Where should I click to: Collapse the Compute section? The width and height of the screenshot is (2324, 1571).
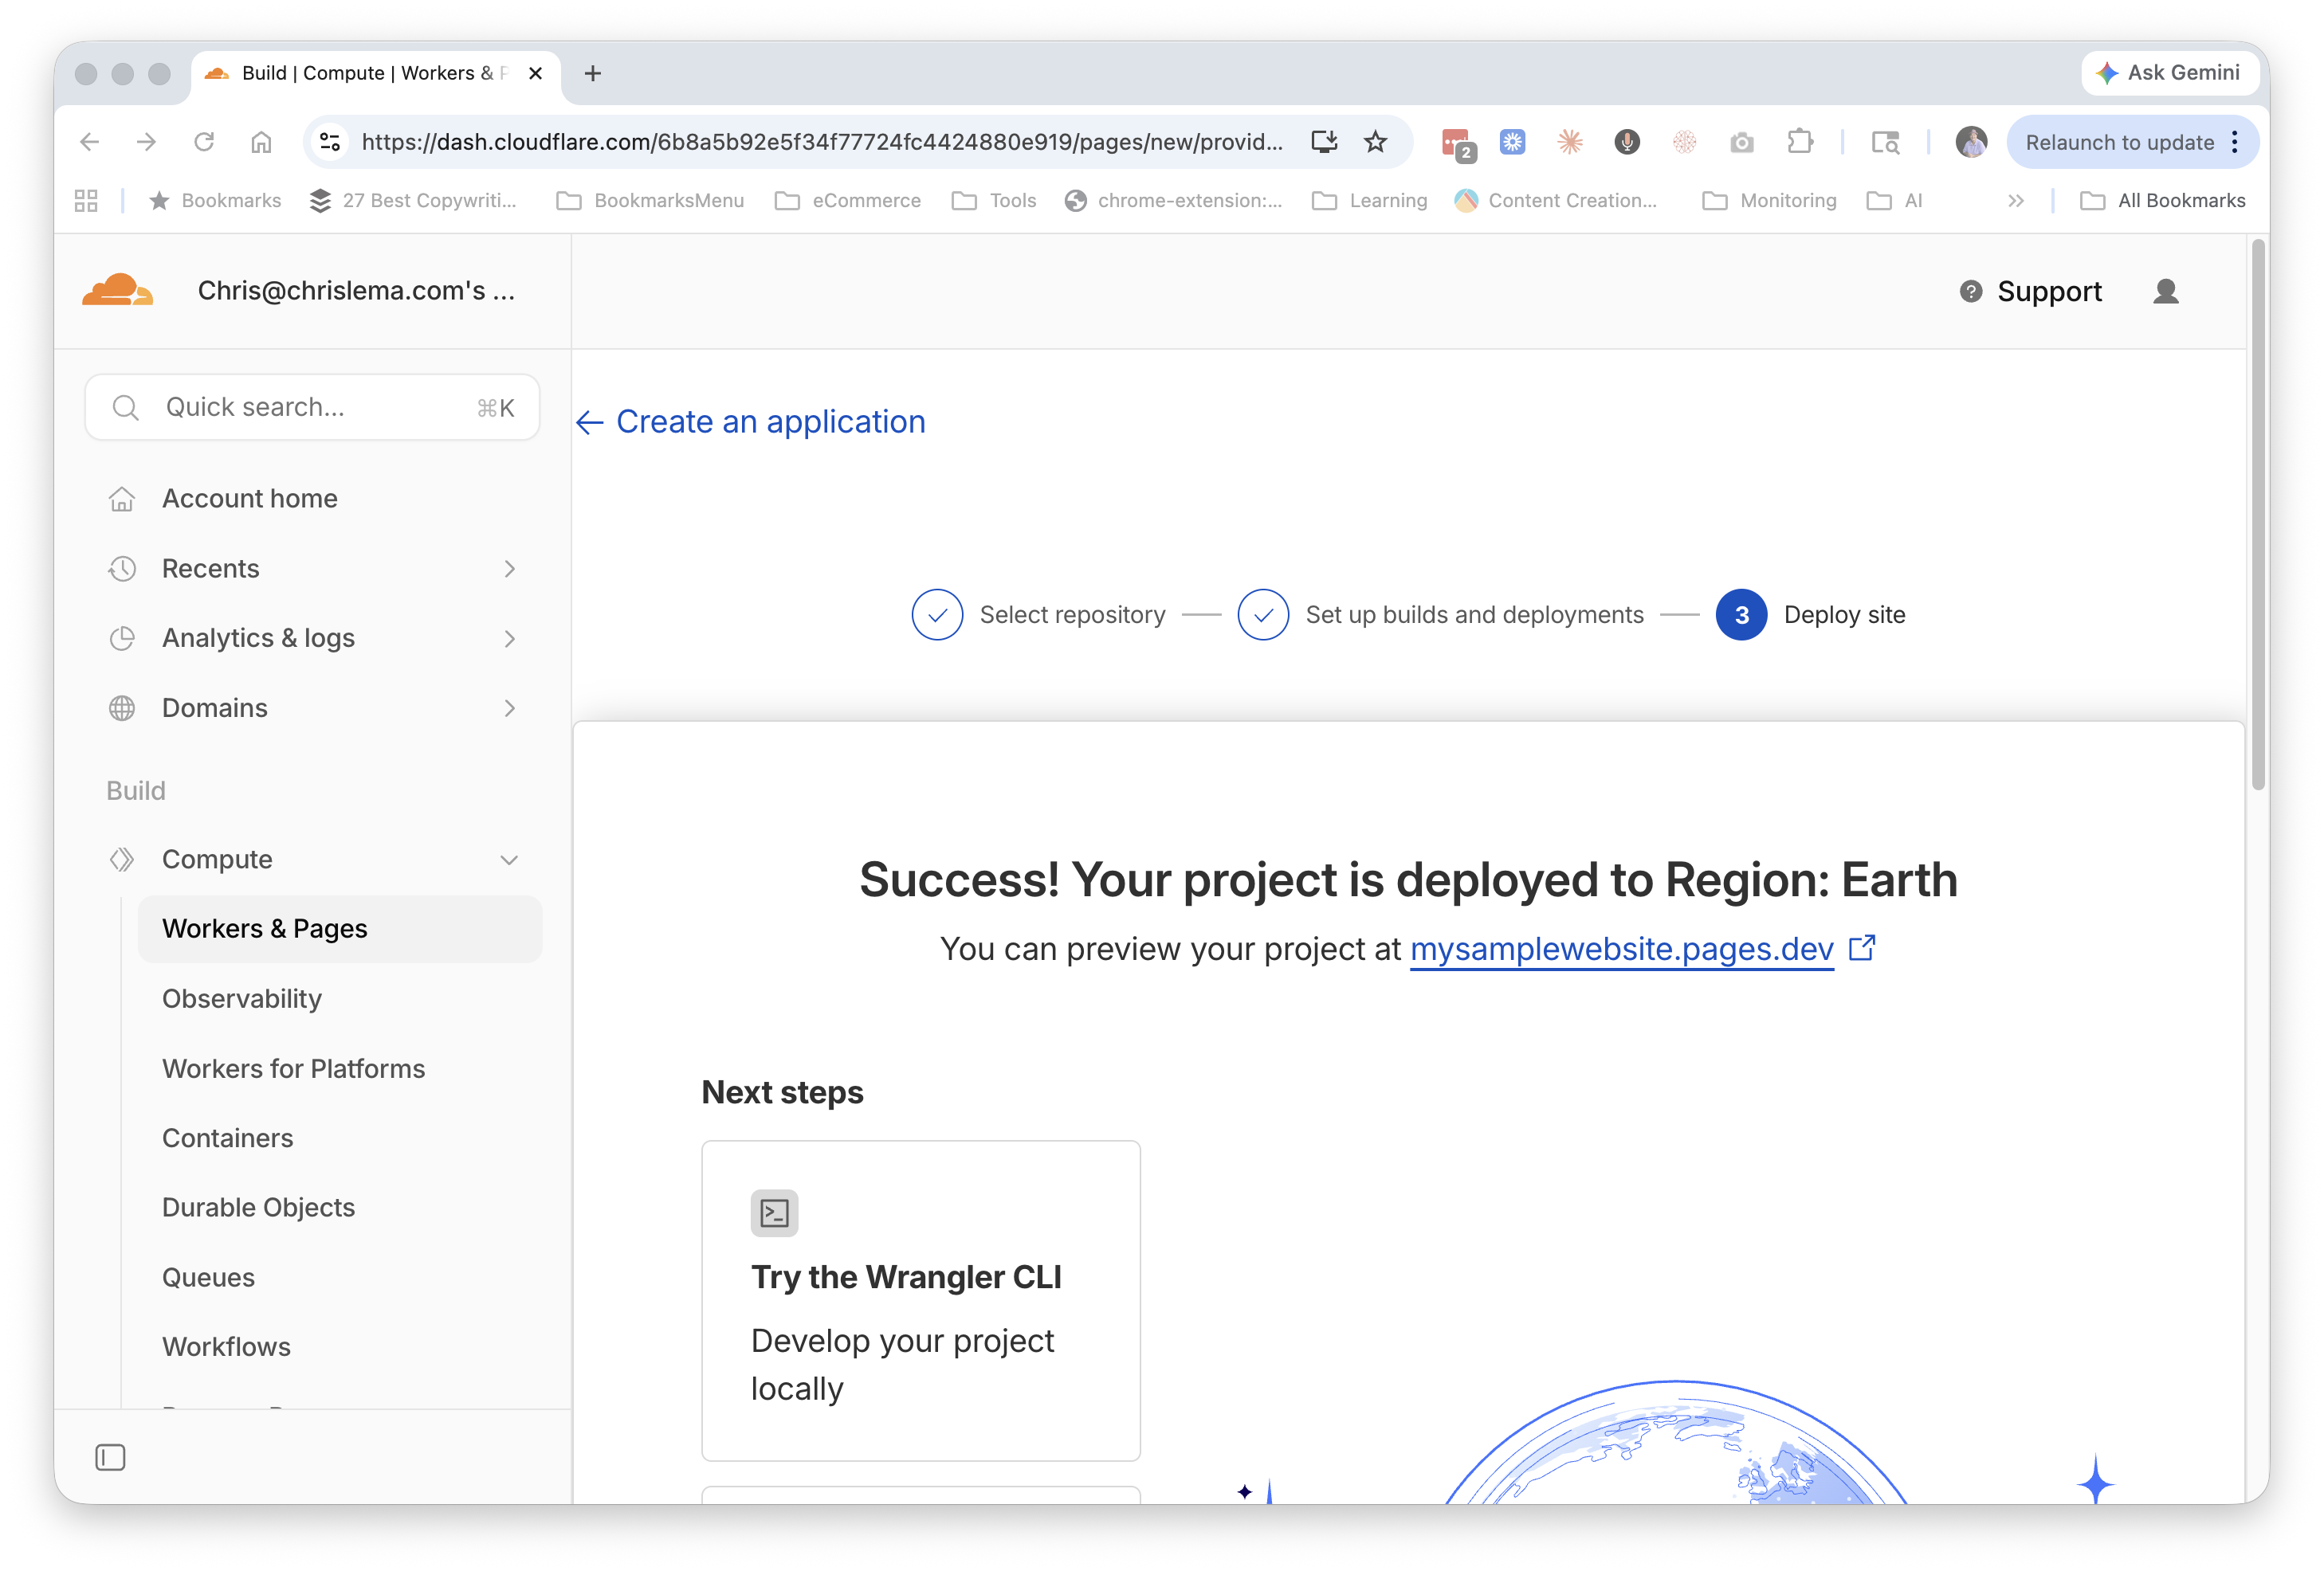click(509, 860)
